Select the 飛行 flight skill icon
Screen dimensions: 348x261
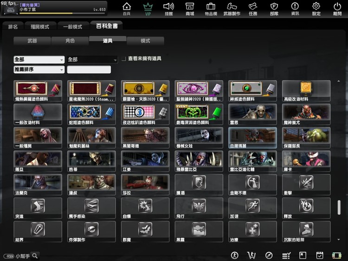pos(199,205)
